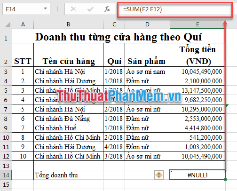The width and height of the screenshot is (237, 191).
Task: Click cell 'Chi nhánh Hồ Chí Minh' in row 10
Action: pos(69,137)
